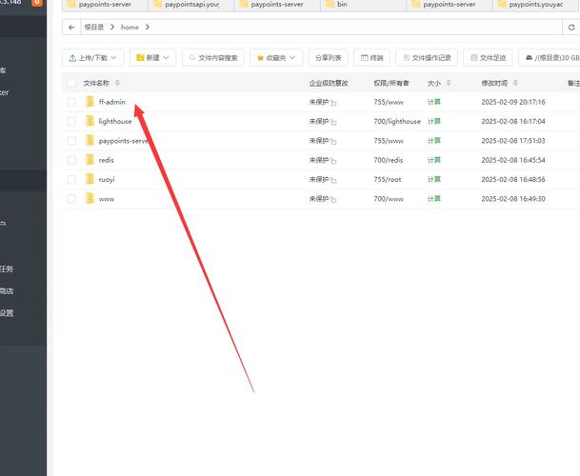Click the 文件操作记录 button
The width and height of the screenshot is (580, 476).
click(x=427, y=58)
